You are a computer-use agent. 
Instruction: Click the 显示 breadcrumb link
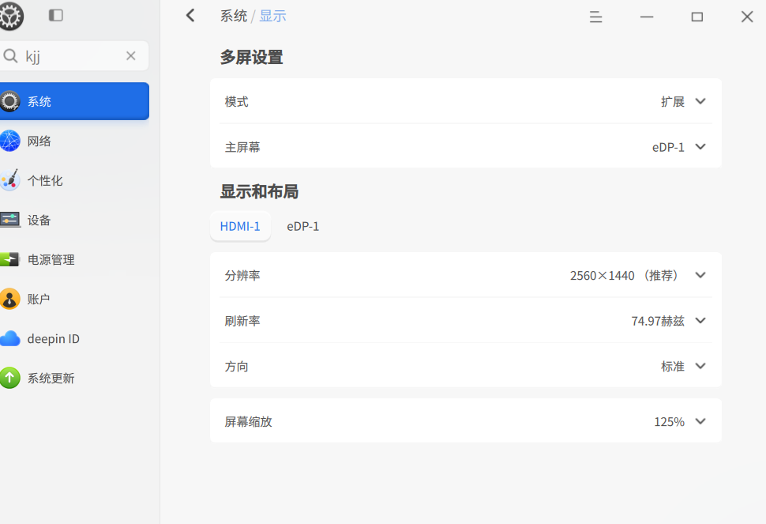pyautogui.click(x=272, y=16)
